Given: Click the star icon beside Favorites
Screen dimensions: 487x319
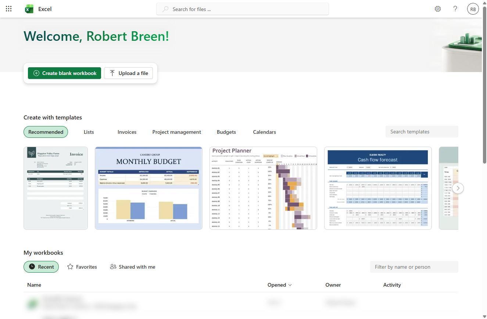Looking at the screenshot, I should 70,267.
